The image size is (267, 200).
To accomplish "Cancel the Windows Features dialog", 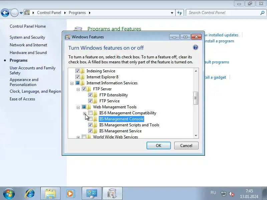I will (x=186, y=146).
